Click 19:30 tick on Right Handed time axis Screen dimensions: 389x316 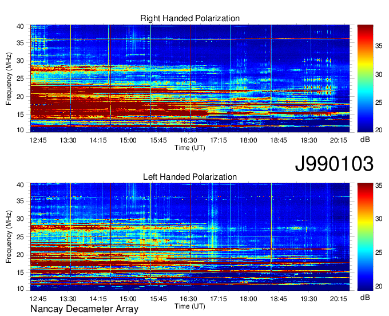[308, 140]
